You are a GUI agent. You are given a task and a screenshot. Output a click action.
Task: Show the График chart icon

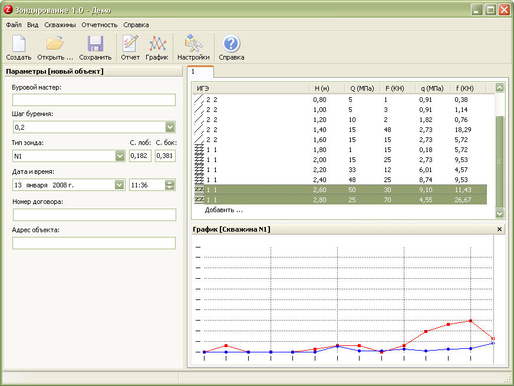(157, 48)
